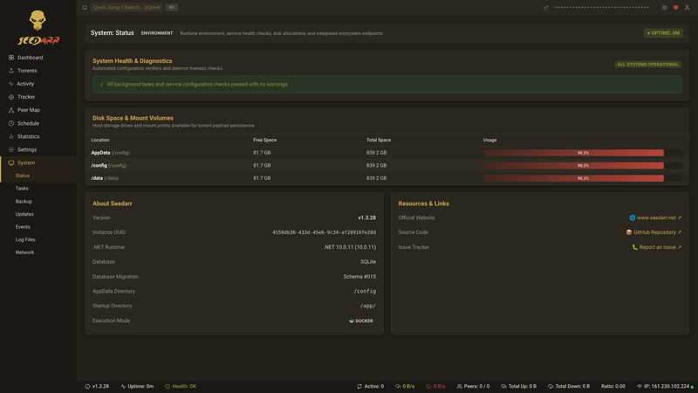Open the user profile icon
The height and width of the screenshot is (393, 698).
click(687, 8)
